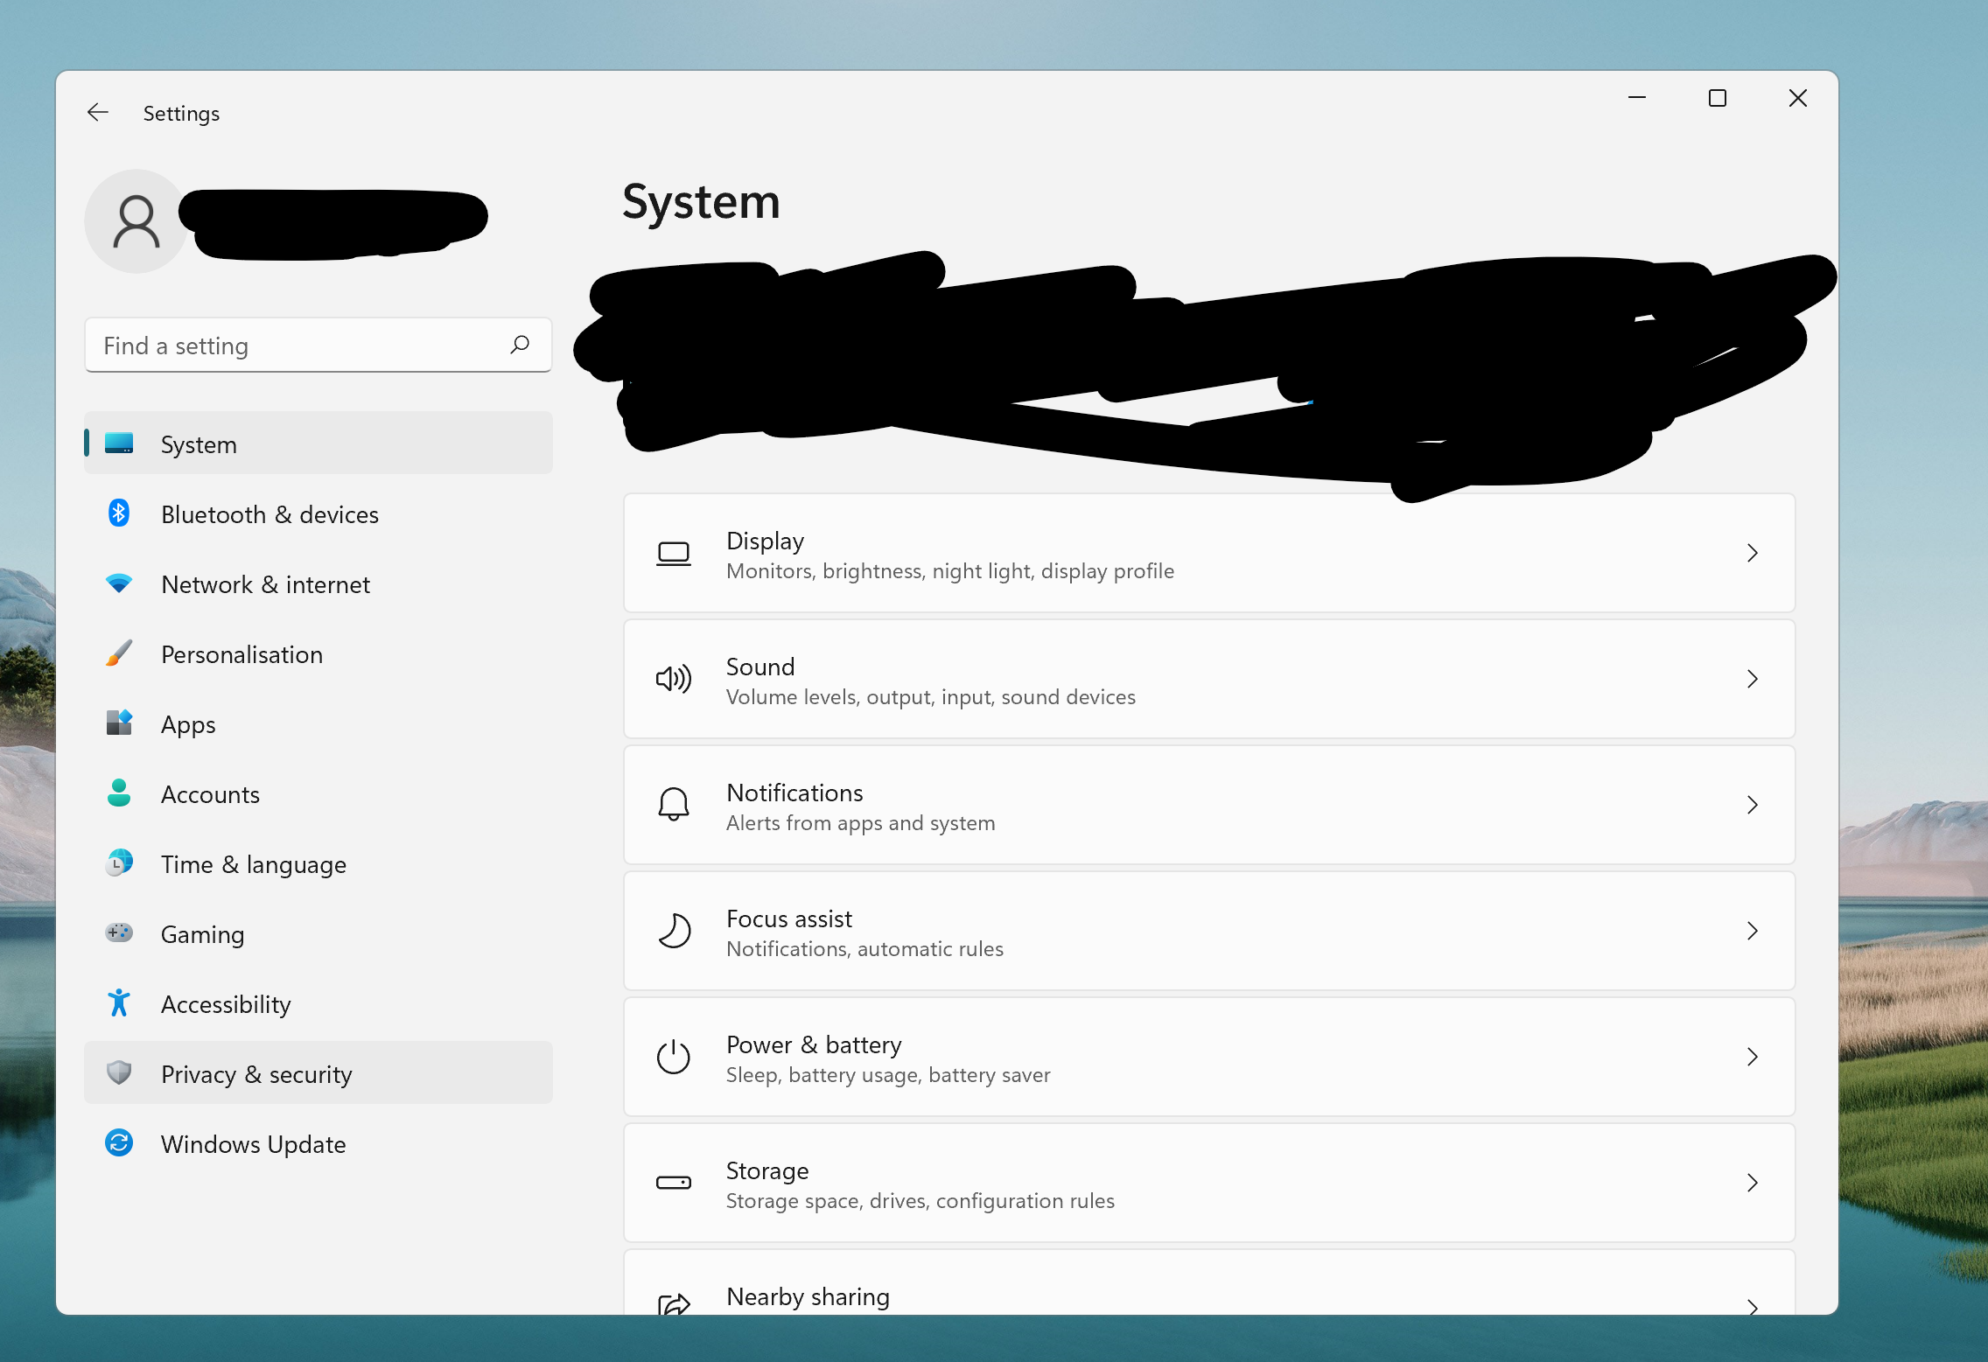Image resolution: width=1988 pixels, height=1362 pixels.
Task: Open Network & internet section
Action: (318, 583)
